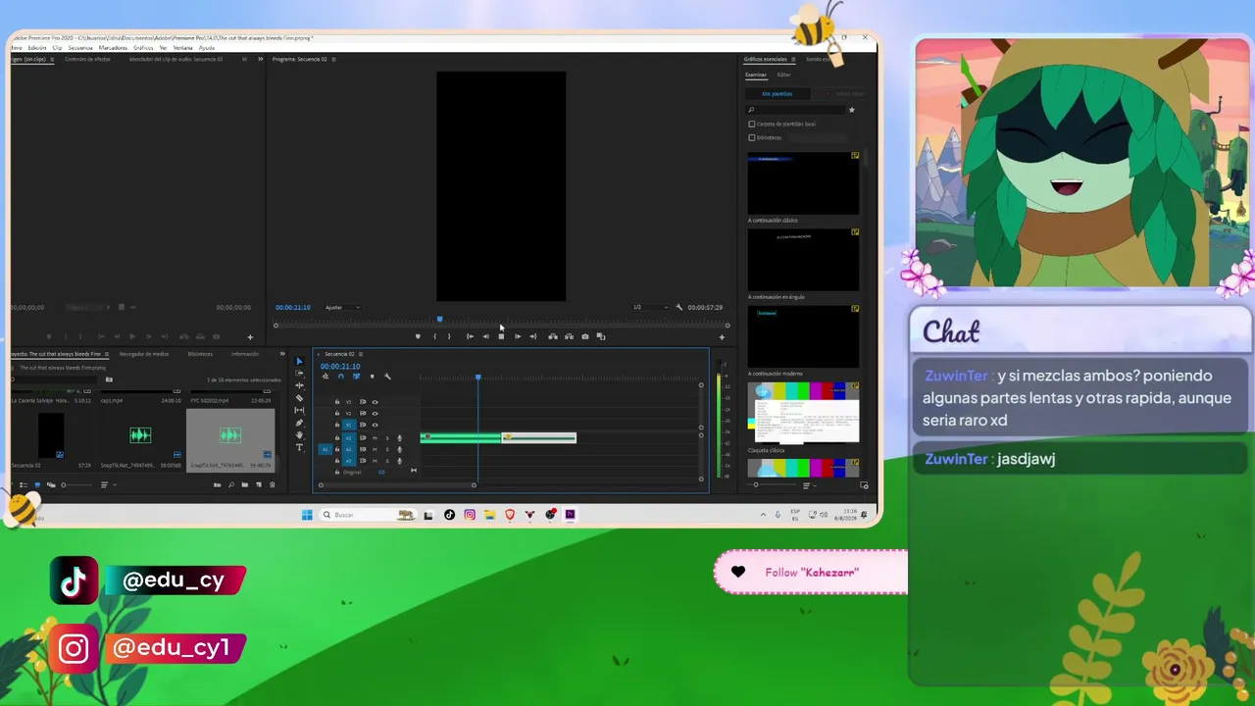
Task: Open playback resolution 1/2 dropdown
Action: pyautogui.click(x=650, y=307)
